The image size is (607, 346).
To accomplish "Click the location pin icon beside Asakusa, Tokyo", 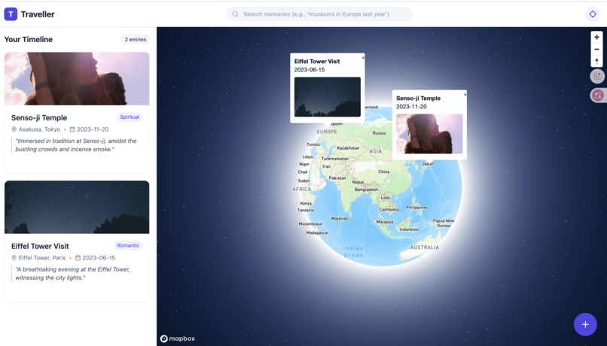I will [14, 129].
